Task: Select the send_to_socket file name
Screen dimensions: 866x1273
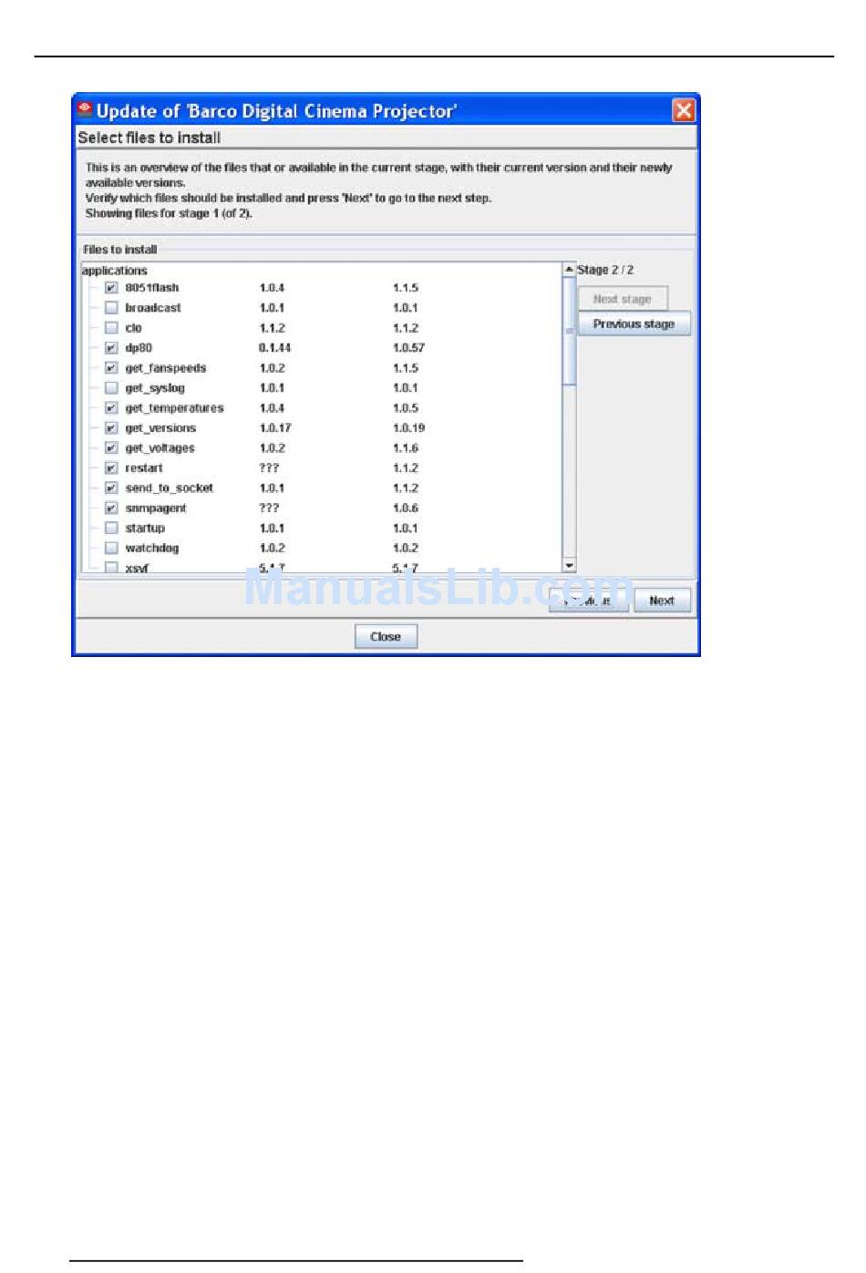Action: 170,488
